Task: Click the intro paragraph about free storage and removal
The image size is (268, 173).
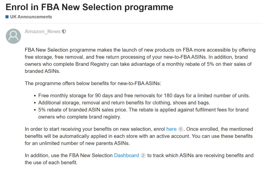Action: pos(140,61)
